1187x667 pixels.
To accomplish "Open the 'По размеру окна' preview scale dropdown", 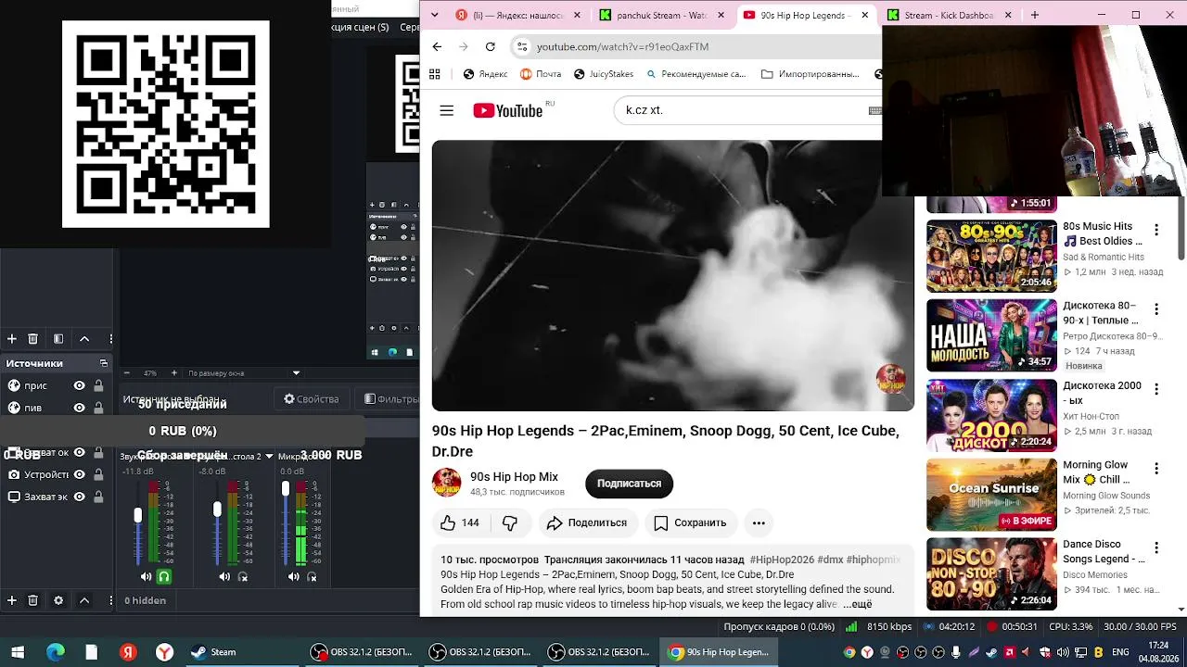I will click(244, 373).
